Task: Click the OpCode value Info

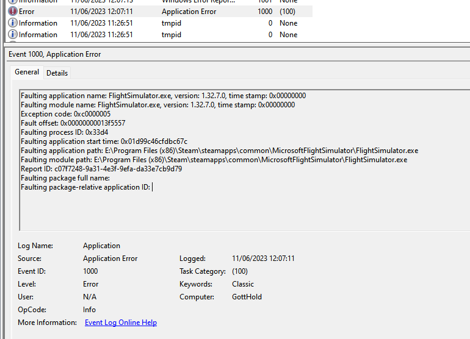Action: pyautogui.click(x=89, y=310)
